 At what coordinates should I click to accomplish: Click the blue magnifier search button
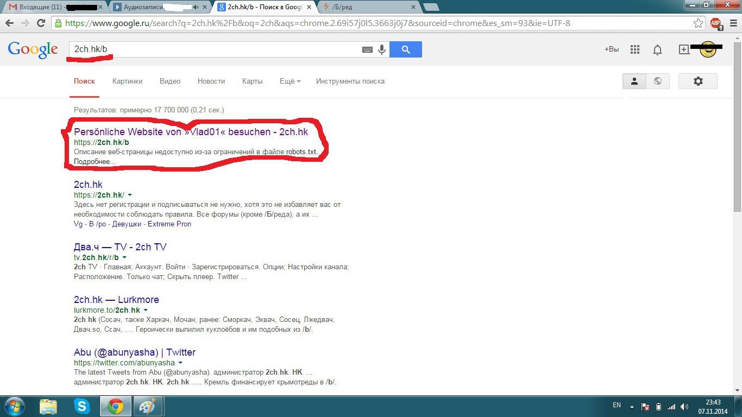point(406,49)
